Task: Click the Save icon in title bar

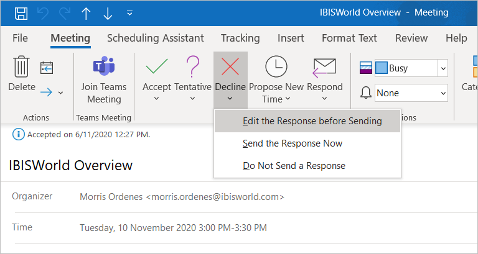Action: pos(21,12)
